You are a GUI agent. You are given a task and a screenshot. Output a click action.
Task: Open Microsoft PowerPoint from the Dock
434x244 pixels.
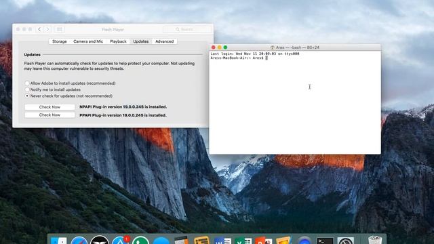tap(264, 241)
